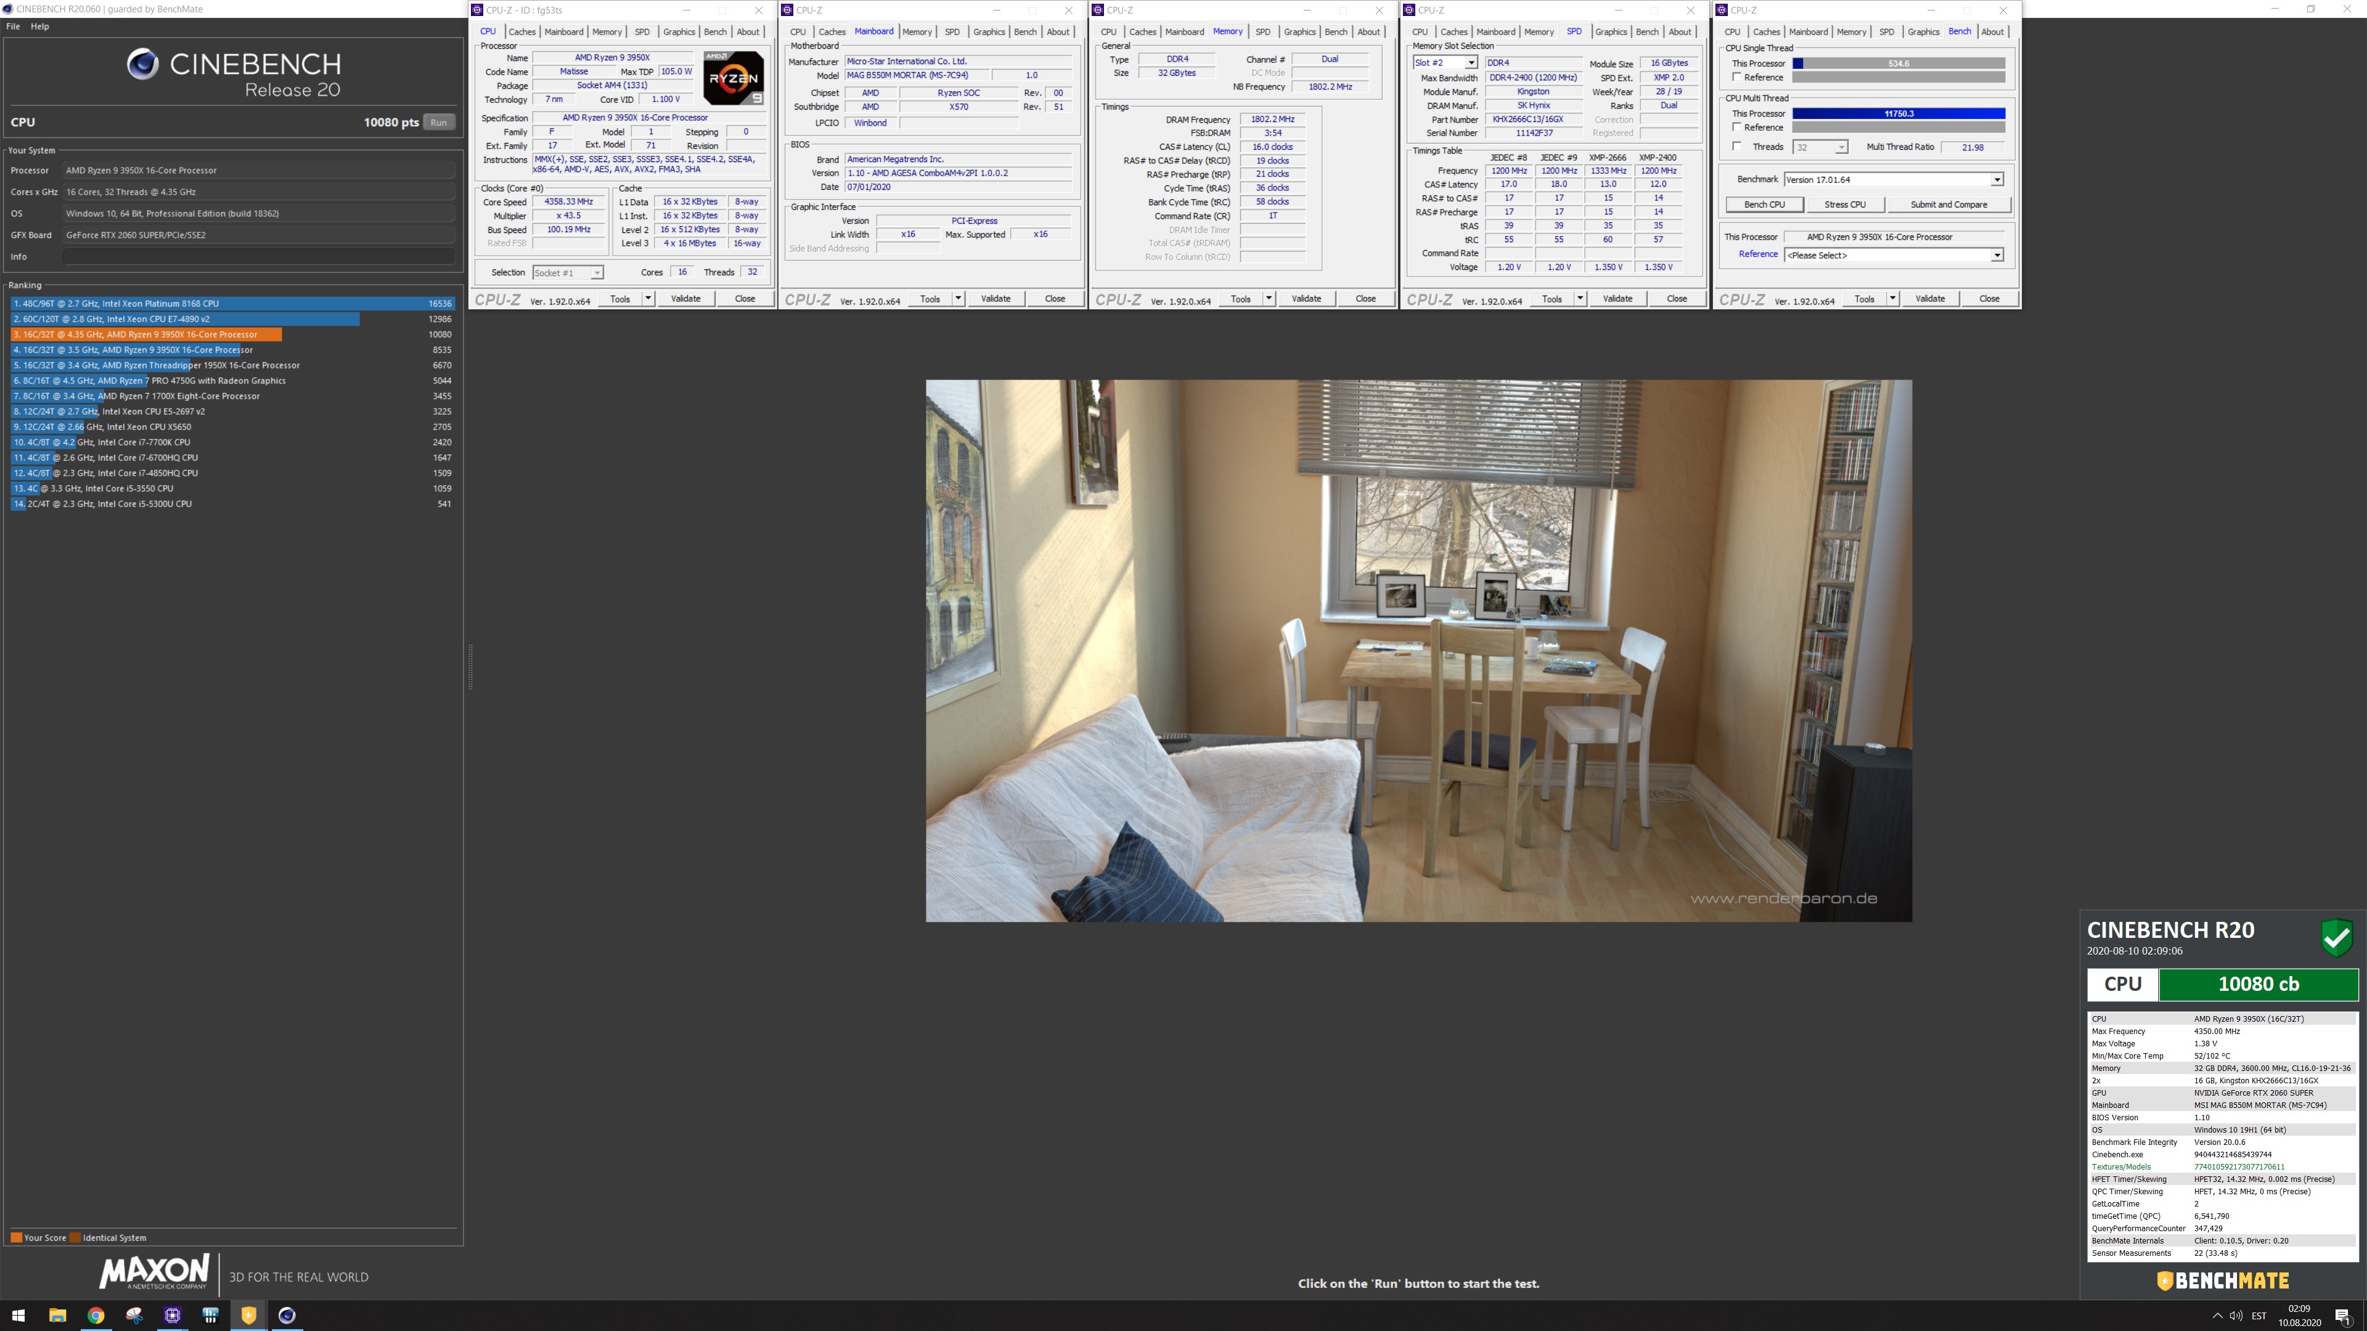Click the MAXON logo at the bottom left
The height and width of the screenshot is (1331, 2367).
[154, 1272]
